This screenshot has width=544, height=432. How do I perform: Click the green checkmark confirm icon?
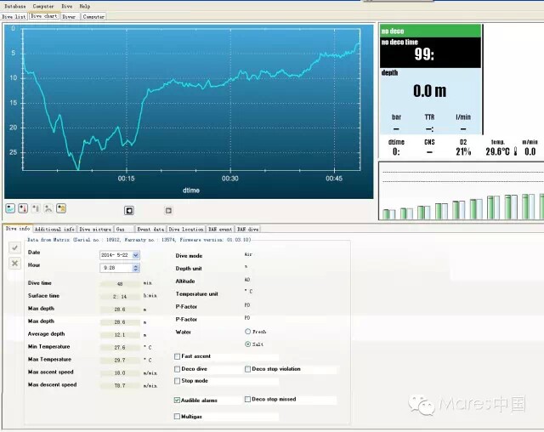click(x=14, y=247)
